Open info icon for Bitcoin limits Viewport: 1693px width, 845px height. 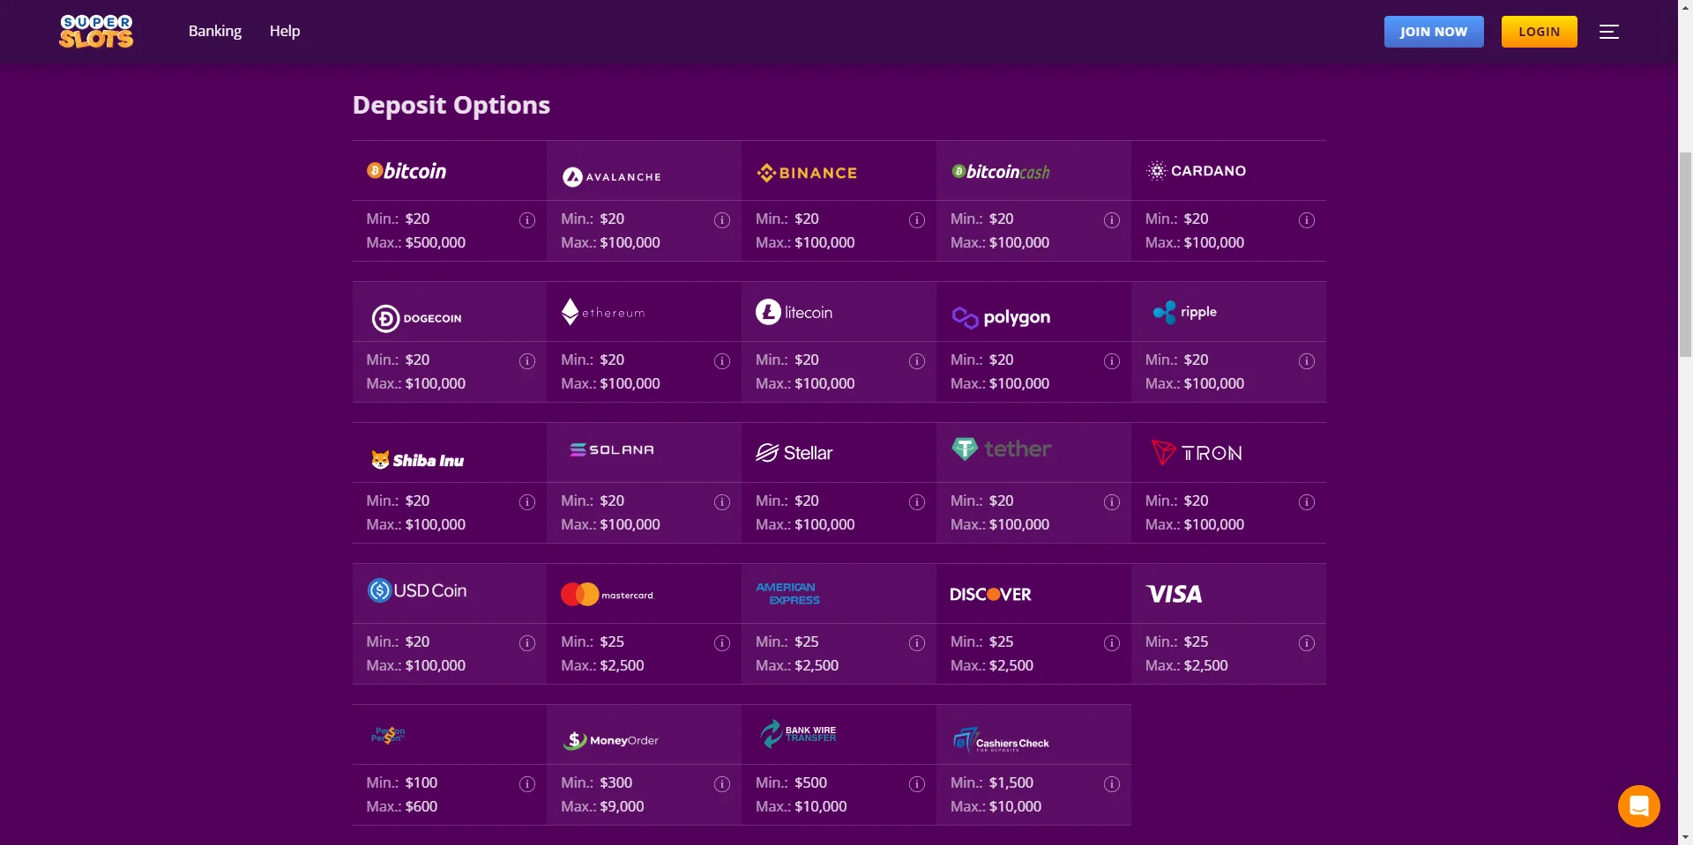coord(527,220)
